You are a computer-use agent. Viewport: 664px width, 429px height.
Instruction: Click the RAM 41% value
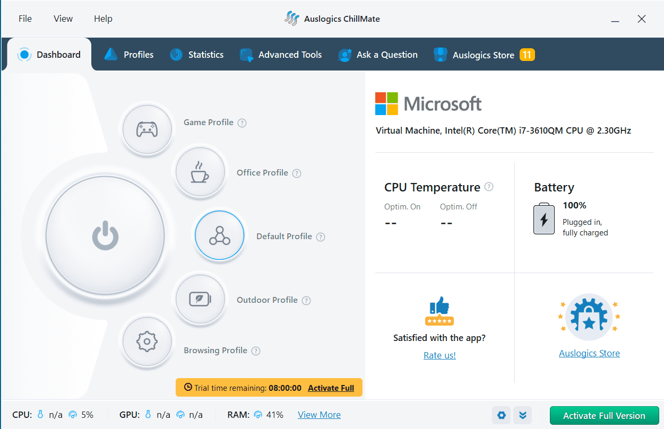275,415
